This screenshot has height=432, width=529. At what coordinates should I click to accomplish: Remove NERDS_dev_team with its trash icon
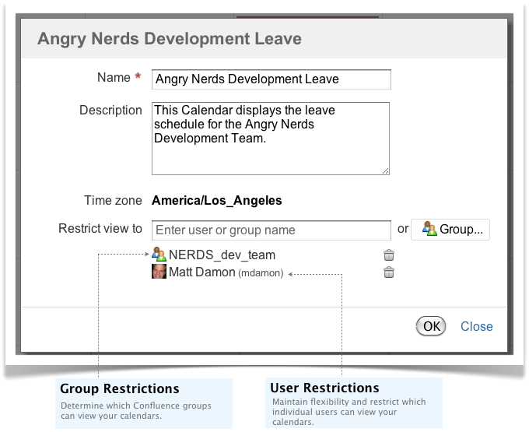tap(389, 255)
